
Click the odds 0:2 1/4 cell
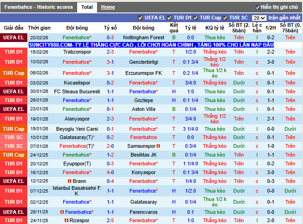coord(190,73)
